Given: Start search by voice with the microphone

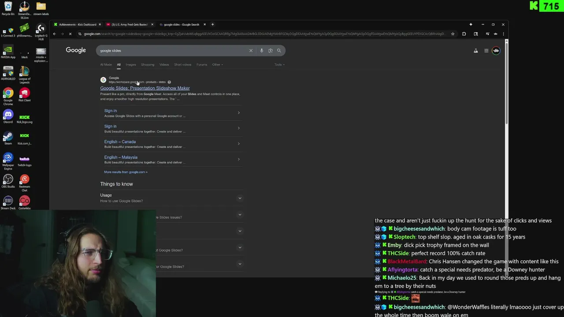Looking at the screenshot, I should [x=262, y=51].
